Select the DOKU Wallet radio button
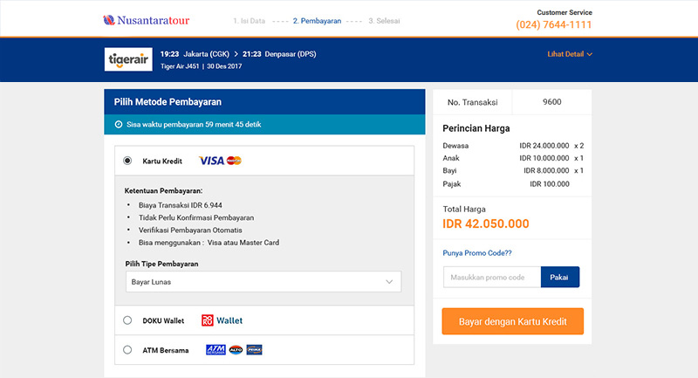Viewport: 698px width, 378px height. click(127, 320)
